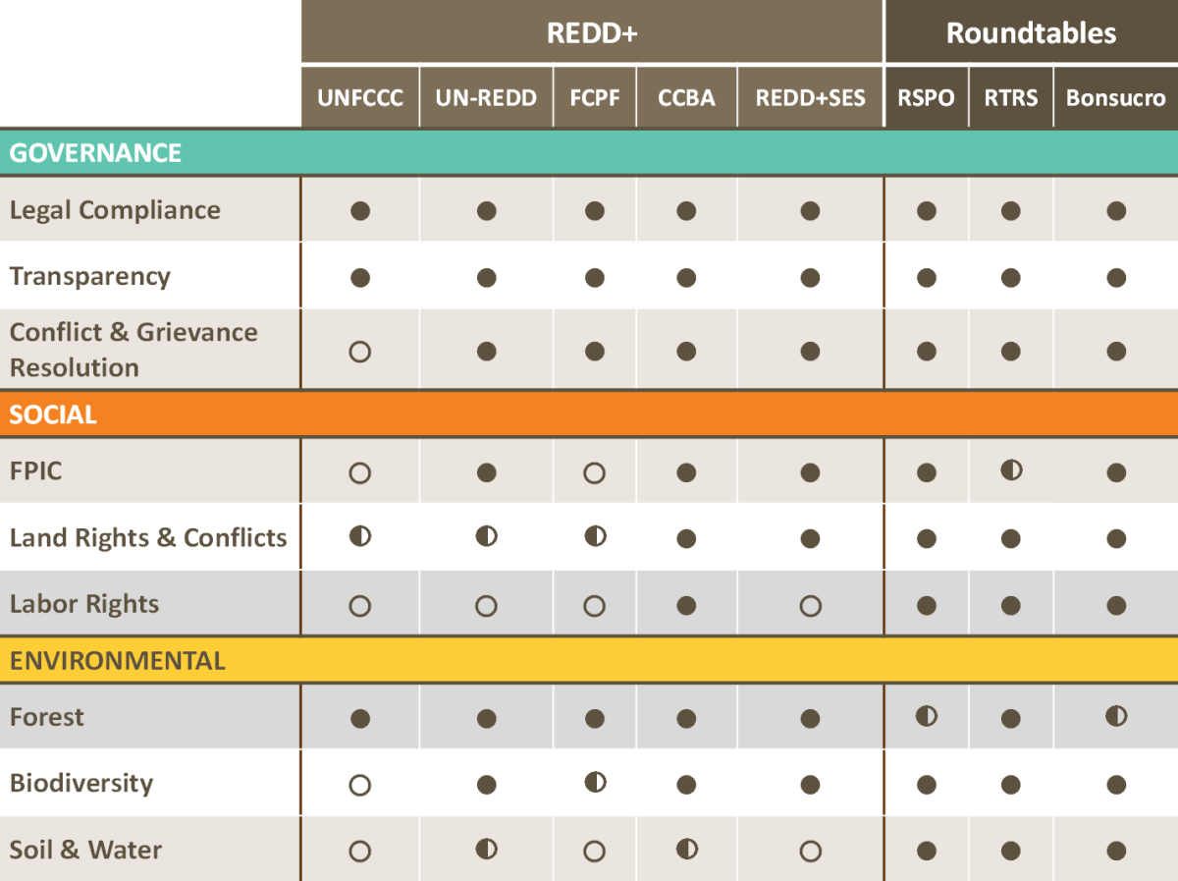
Task: Click half-filled circle for UN-REDD Land Rights
Action: [487, 536]
